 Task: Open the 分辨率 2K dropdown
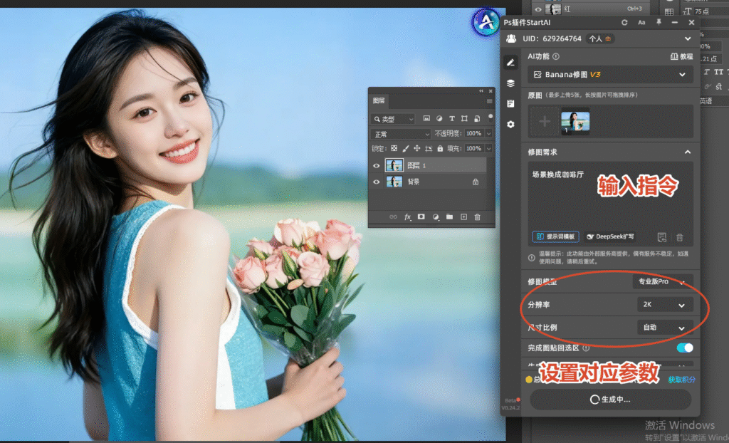665,305
